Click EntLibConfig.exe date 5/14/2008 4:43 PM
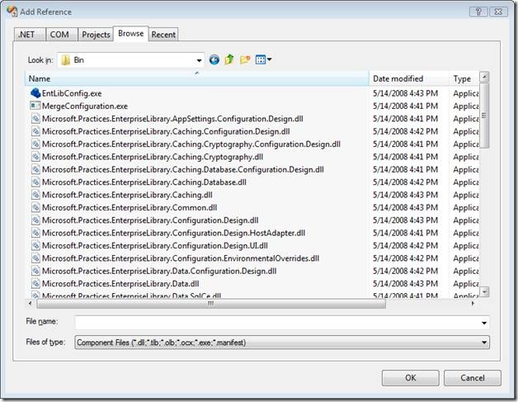Image resolution: width=518 pixels, height=402 pixels. tap(405, 93)
